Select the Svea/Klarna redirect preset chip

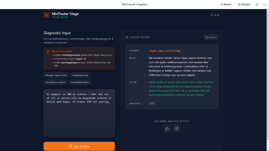click(55, 82)
